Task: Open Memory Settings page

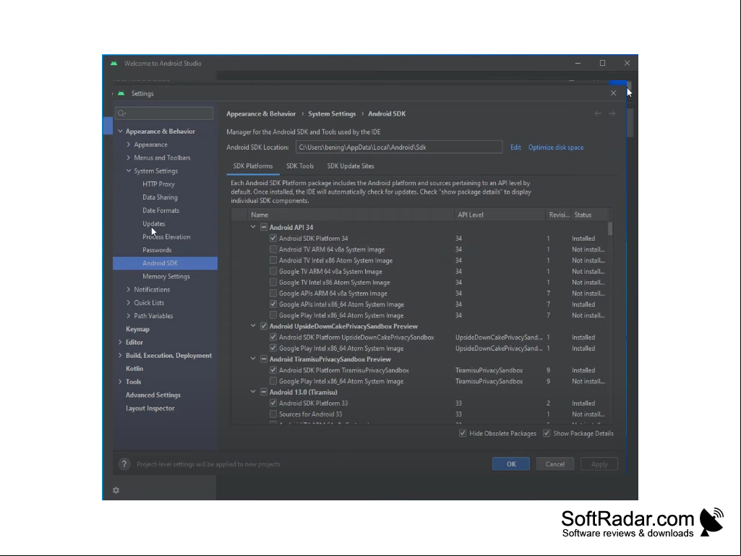Action: coord(165,276)
